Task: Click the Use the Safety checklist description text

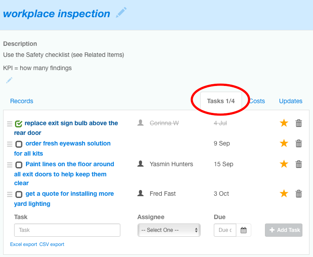Action: pyautogui.click(x=63, y=55)
